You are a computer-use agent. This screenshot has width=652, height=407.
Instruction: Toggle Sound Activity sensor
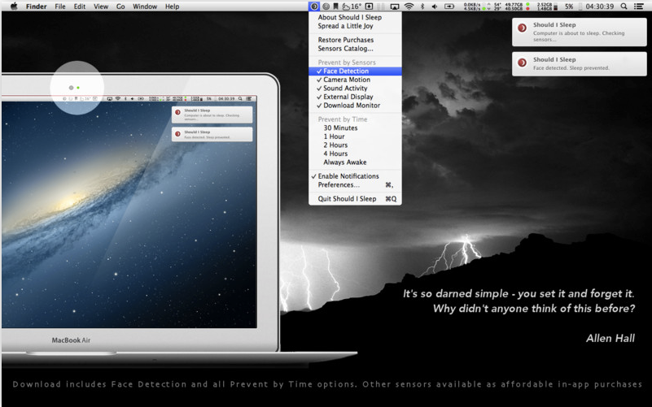point(355,89)
